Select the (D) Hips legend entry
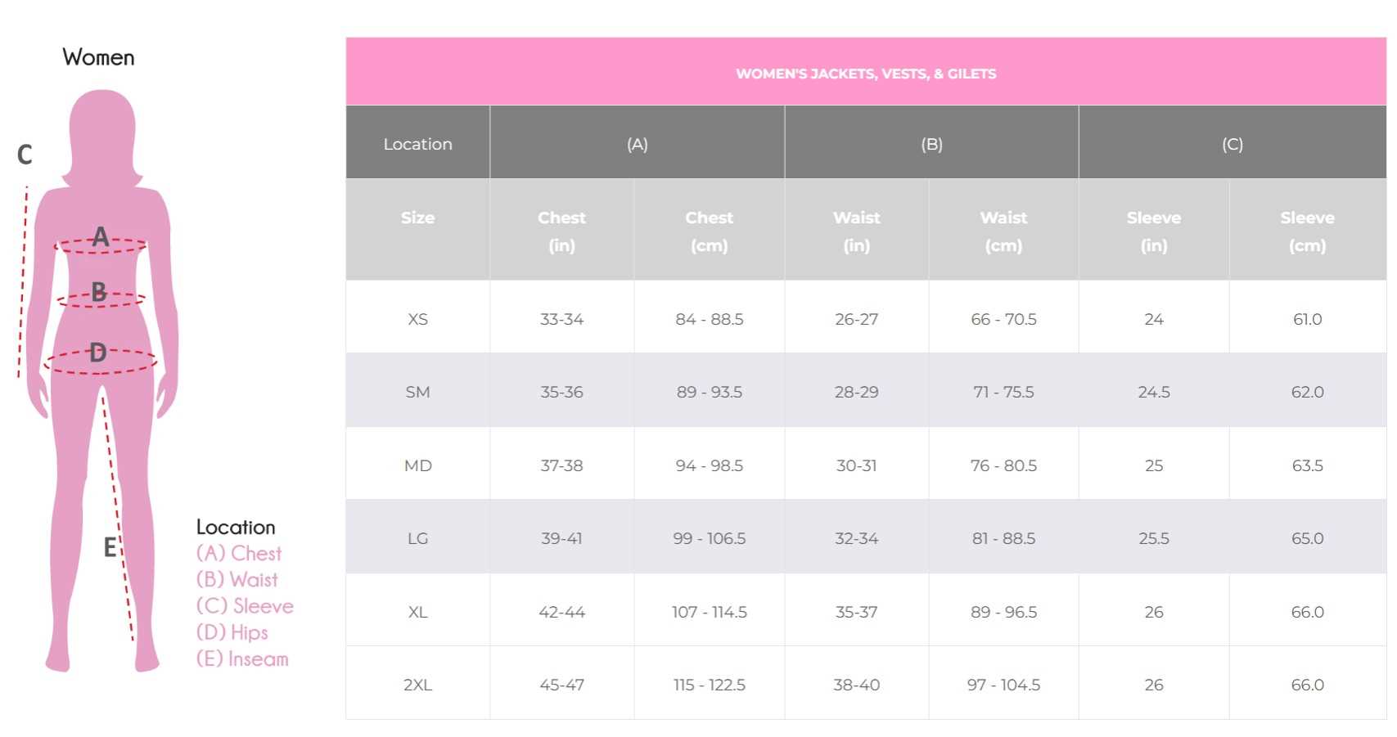The image size is (1397, 737). pos(232,632)
